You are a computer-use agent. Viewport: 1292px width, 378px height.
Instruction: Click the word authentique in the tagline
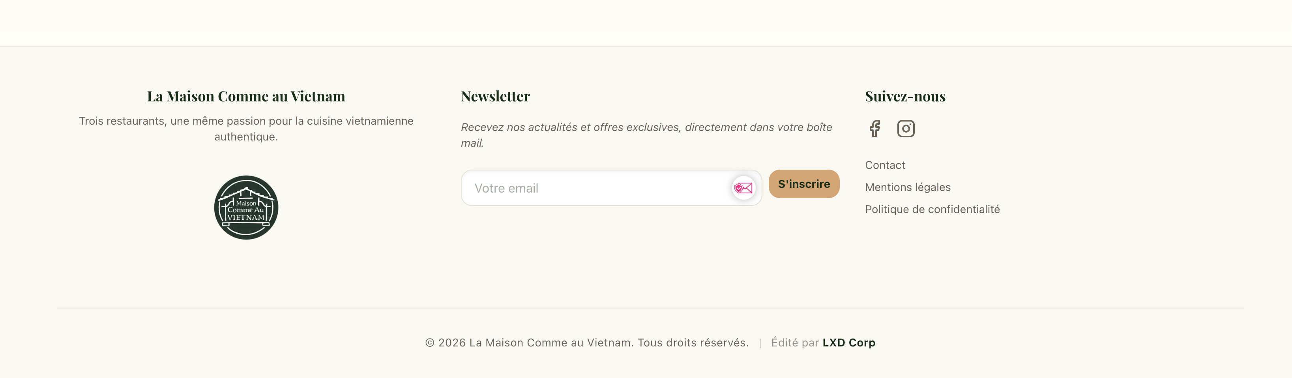[x=246, y=137]
